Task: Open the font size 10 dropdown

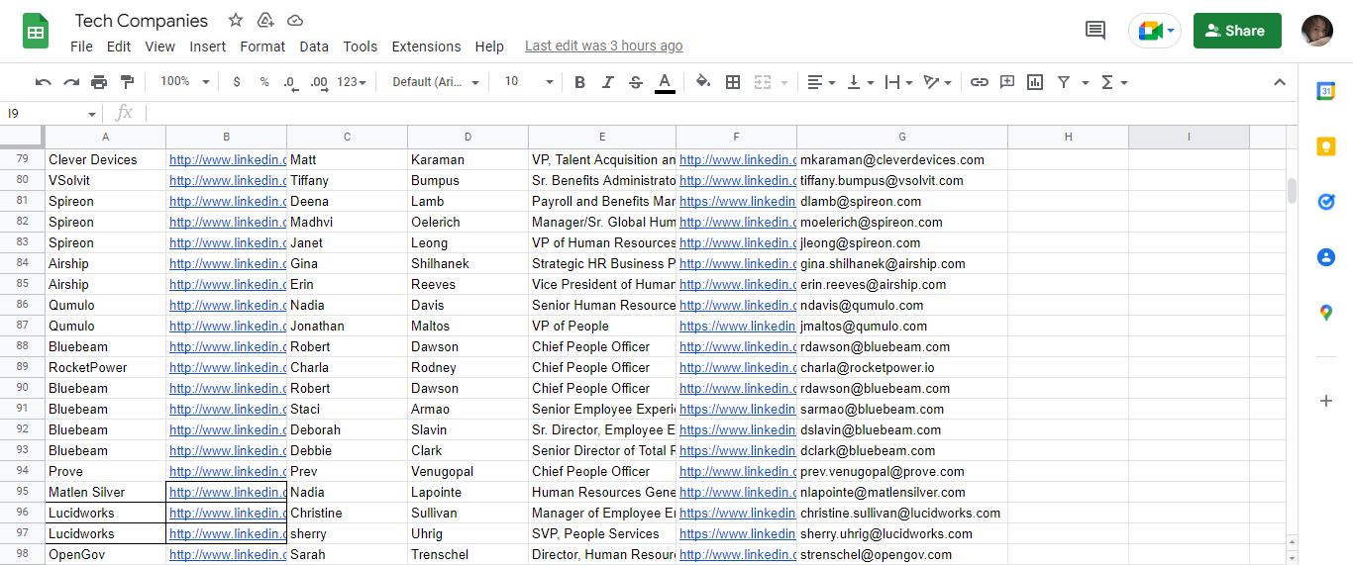Action: 529,82
